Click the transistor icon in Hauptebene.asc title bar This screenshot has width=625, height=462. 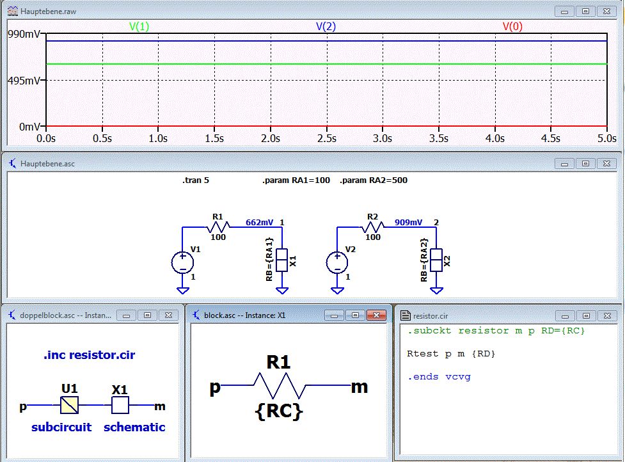(13, 163)
